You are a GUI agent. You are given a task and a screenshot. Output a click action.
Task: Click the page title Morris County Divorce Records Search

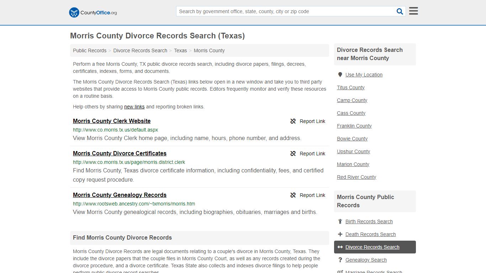coord(157,36)
